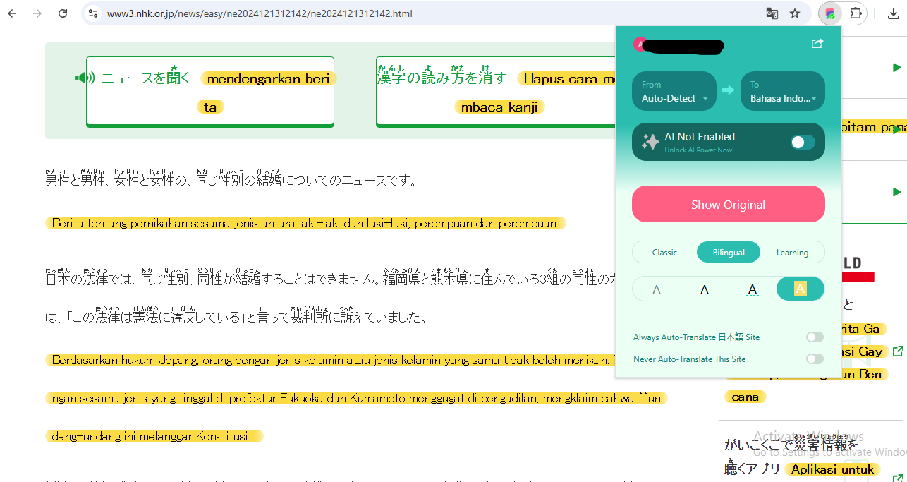Screen dimensions: 907x482
Task: Toggle Never Auto-Translate This Site
Action: coord(814,359)
